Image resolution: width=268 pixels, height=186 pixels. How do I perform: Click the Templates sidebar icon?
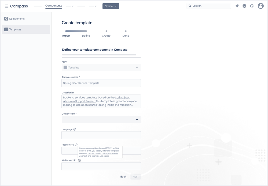(6, 29)
